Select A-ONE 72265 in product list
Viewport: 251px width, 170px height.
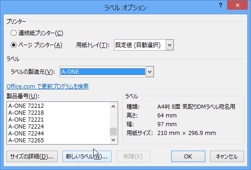coord(59,140)
